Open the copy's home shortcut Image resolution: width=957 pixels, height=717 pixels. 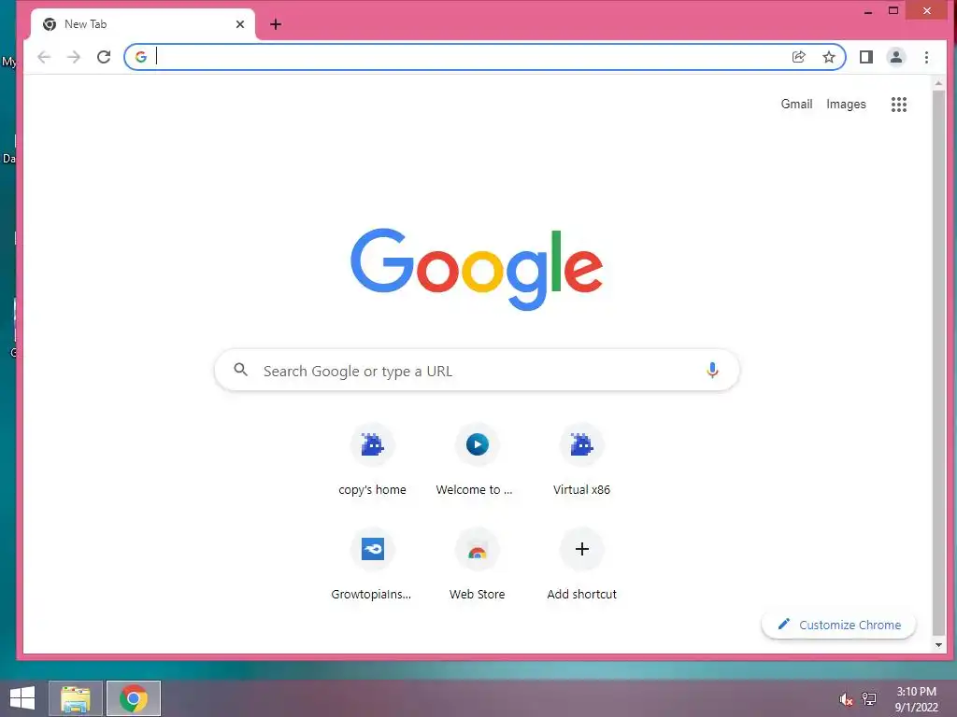pos(372,460)
